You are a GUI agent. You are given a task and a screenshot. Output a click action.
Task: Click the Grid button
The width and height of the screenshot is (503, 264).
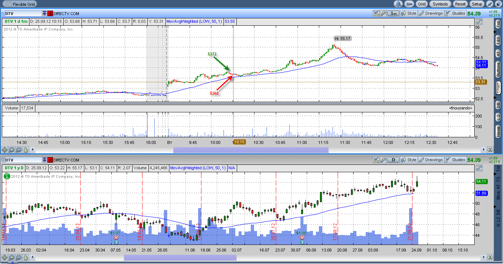[x=422, y=4]
